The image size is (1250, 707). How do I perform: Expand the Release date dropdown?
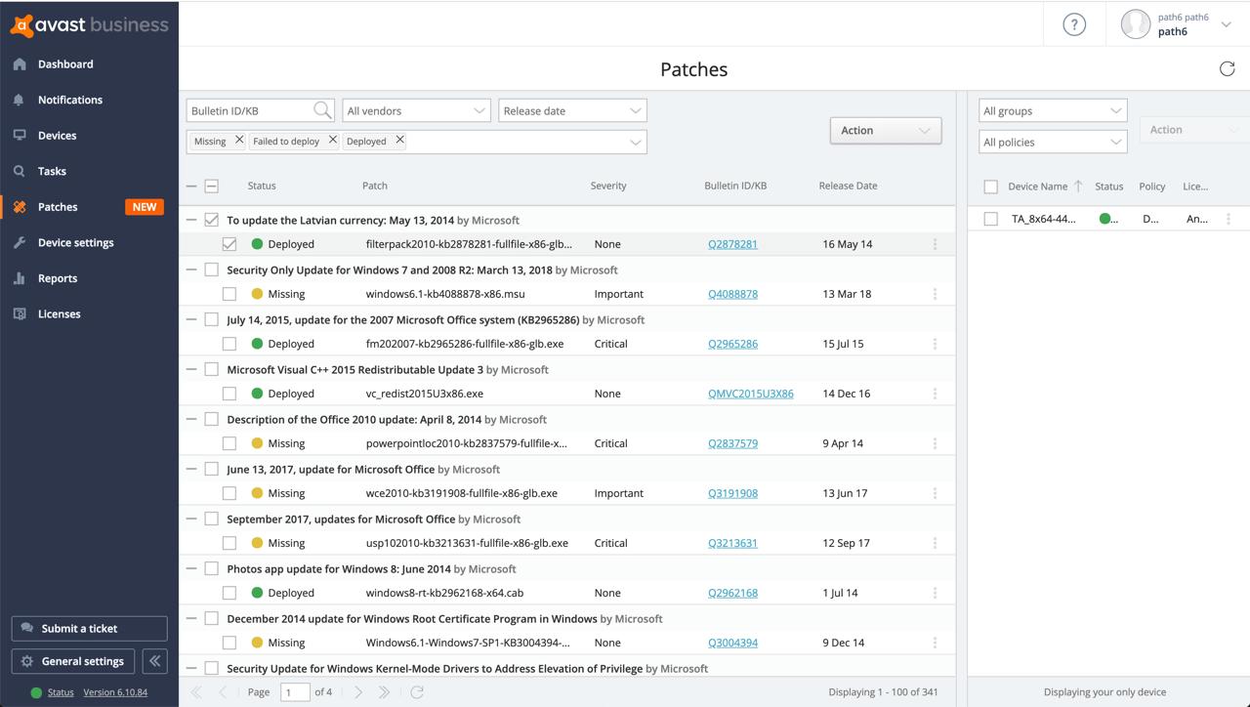coord(572,110)
